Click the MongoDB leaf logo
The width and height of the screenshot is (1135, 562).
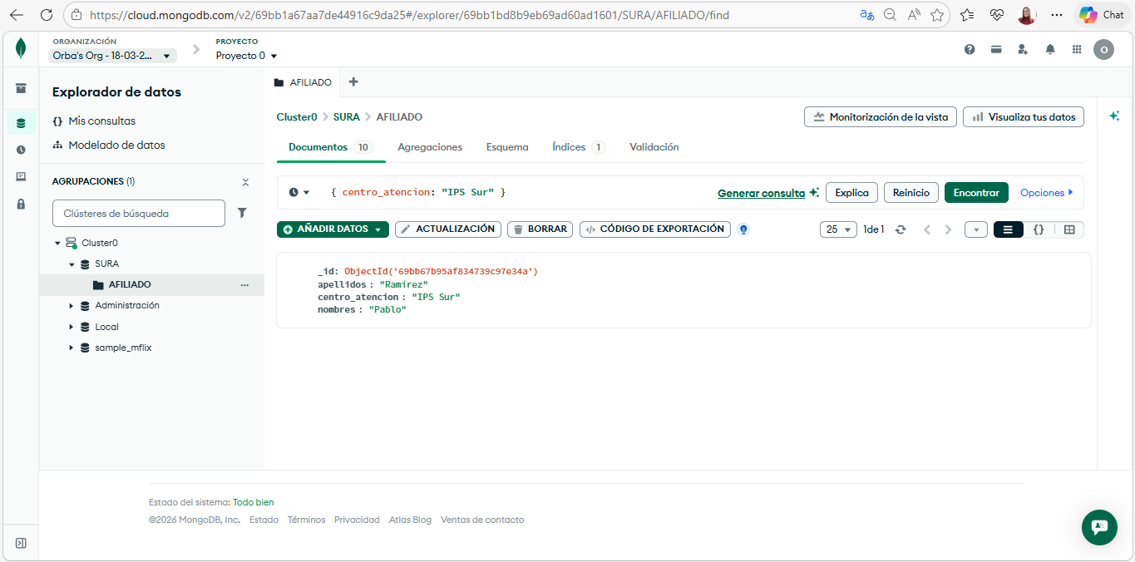click(21, 49)
